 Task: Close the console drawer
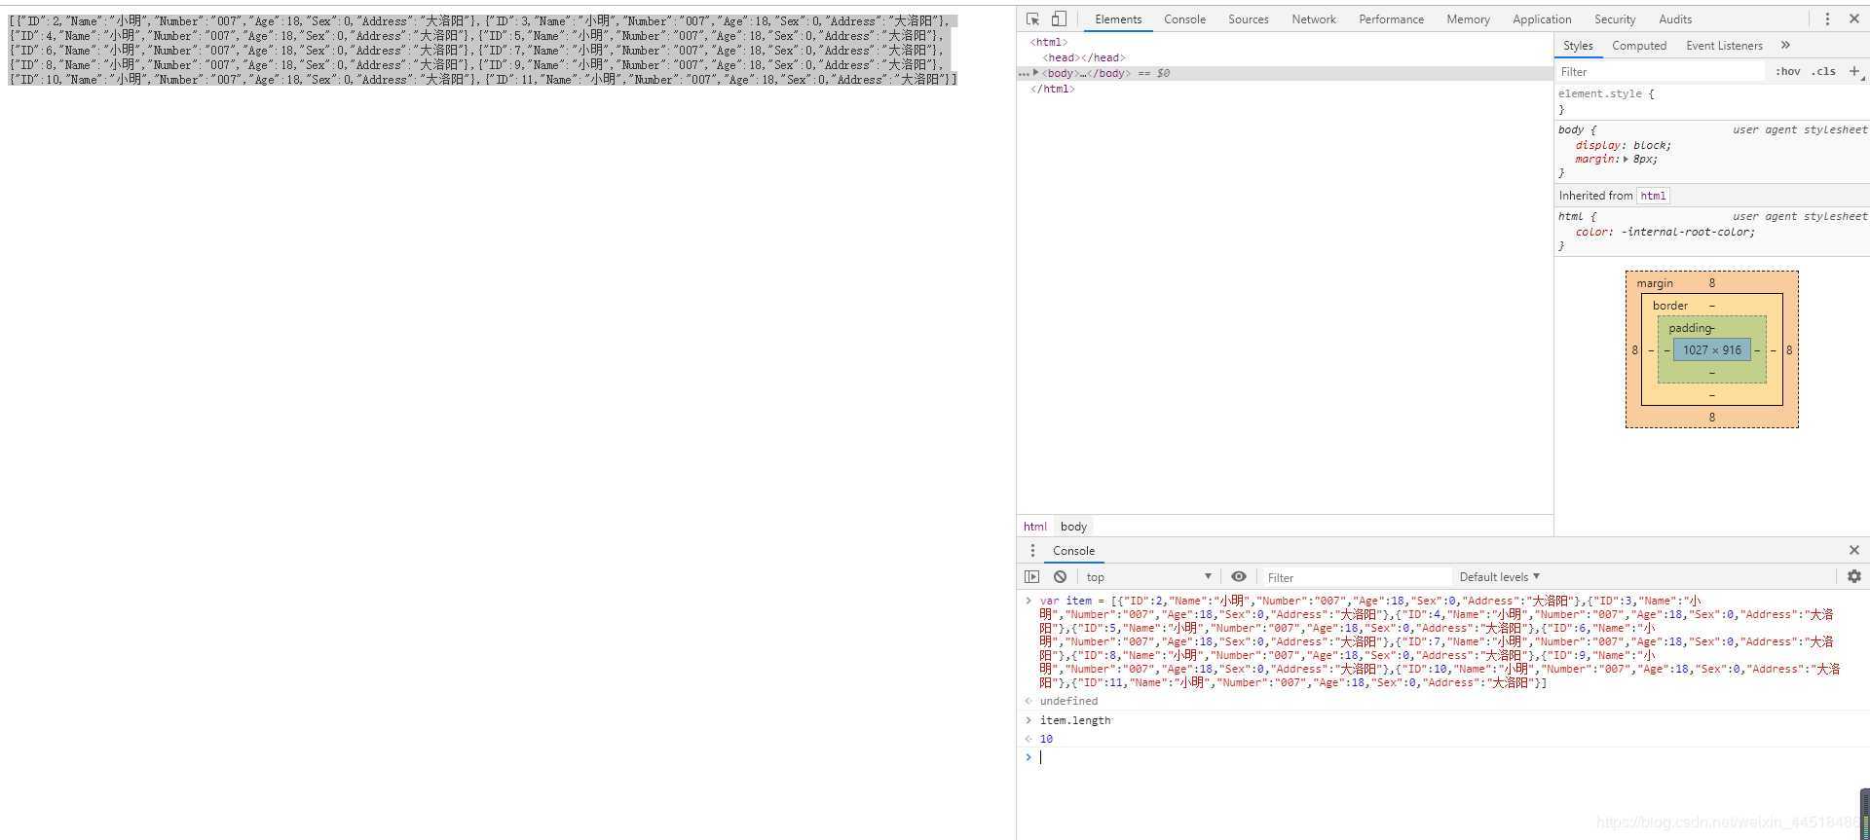pyautogui.click(x=1854, y=551)
